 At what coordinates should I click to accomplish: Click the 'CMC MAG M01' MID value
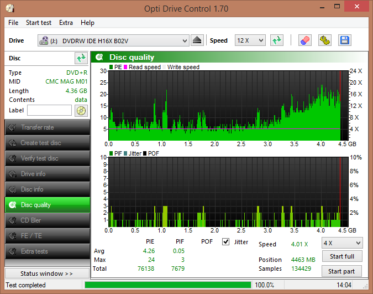point(66,81)
